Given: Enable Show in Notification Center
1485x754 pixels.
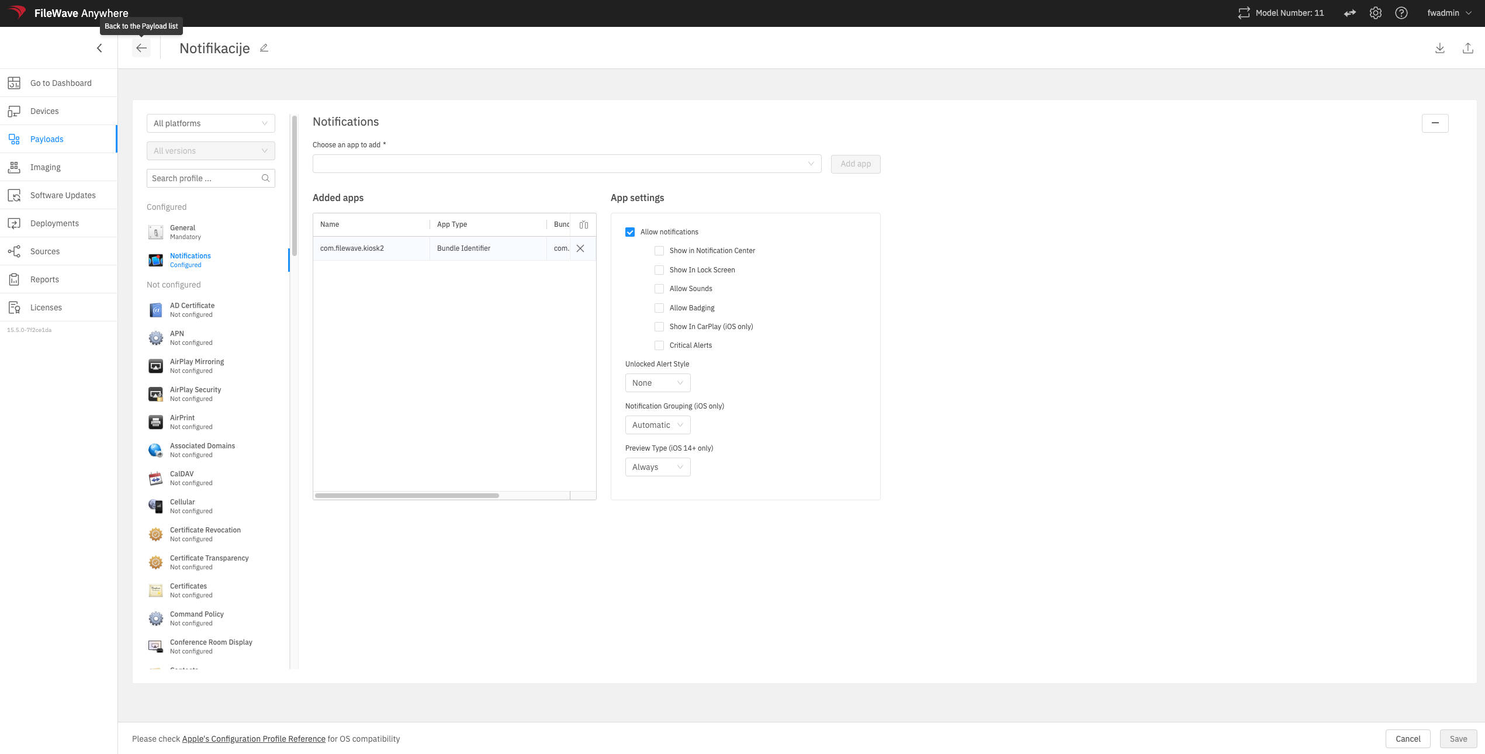Looking at the screenshot, I should click(659, 251).
